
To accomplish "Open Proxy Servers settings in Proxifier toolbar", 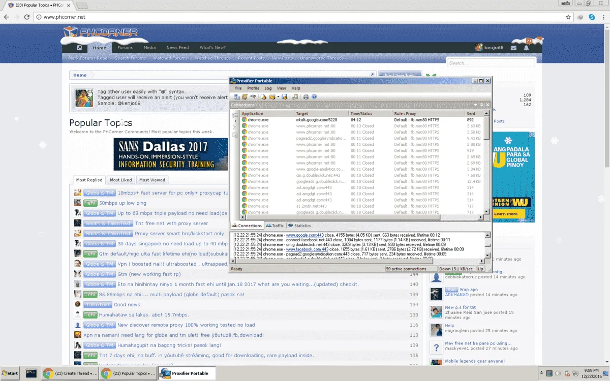I will [x=237, y=97].
